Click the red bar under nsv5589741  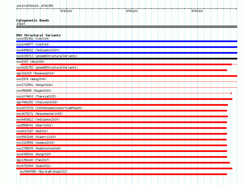(x=121, y=128)
